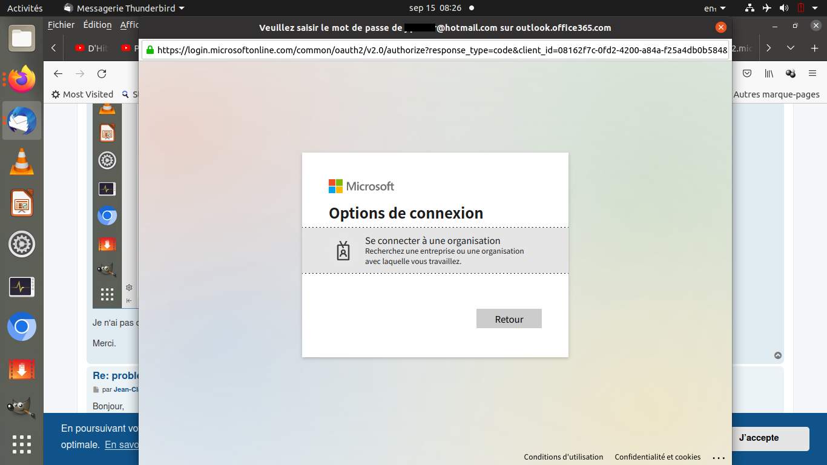Launch LibreOffice Impress from the dock
The image size is (827, 465).
22,203
